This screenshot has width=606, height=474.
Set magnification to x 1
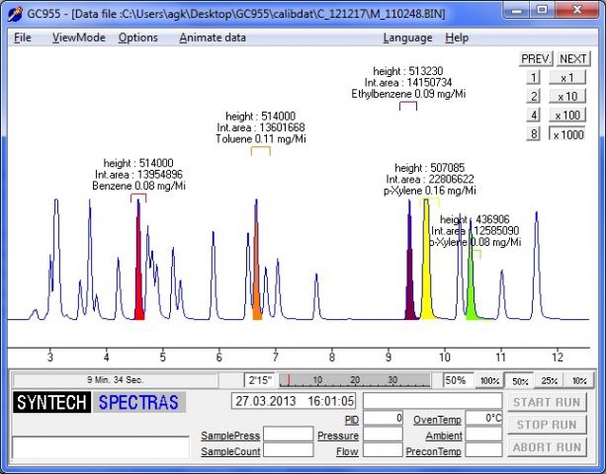click(567, 78)
